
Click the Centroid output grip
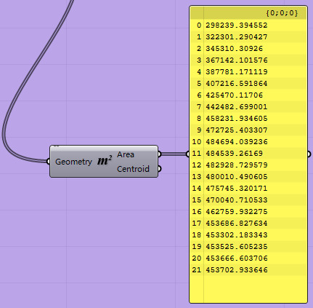(159, 169)
